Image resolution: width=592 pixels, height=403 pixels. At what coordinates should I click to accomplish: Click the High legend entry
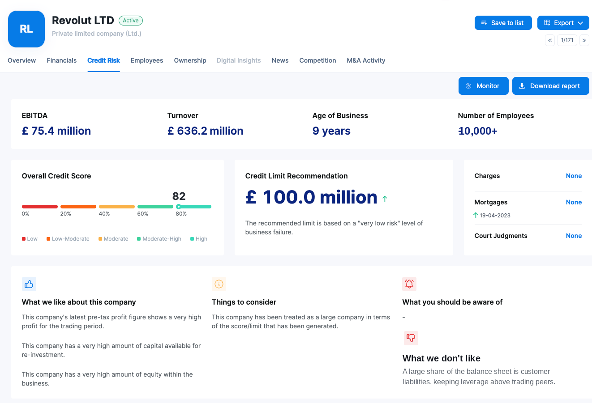[199, 239]
